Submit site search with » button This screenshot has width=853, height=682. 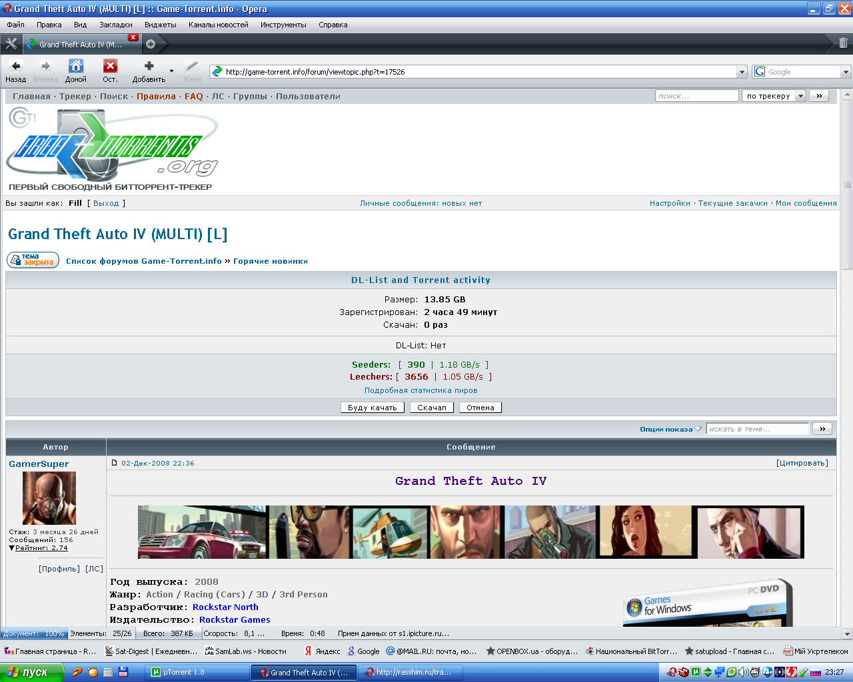(819, 96)
